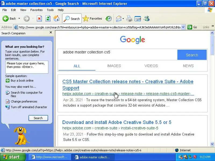Click the taskbar clock showing 9:23 PM
This screenshot has height=161, width=215.
[x=205, y=157]
